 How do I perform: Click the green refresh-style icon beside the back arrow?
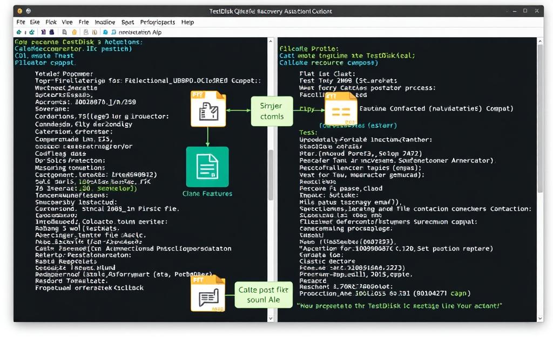click(x=32, y=32)
